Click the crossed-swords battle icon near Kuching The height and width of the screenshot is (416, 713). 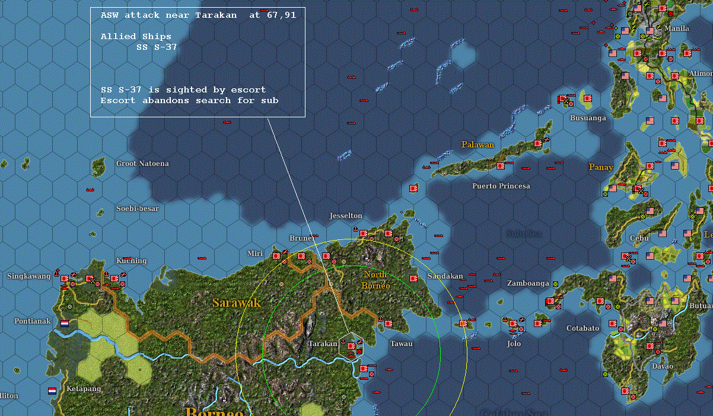coord(93,280)
